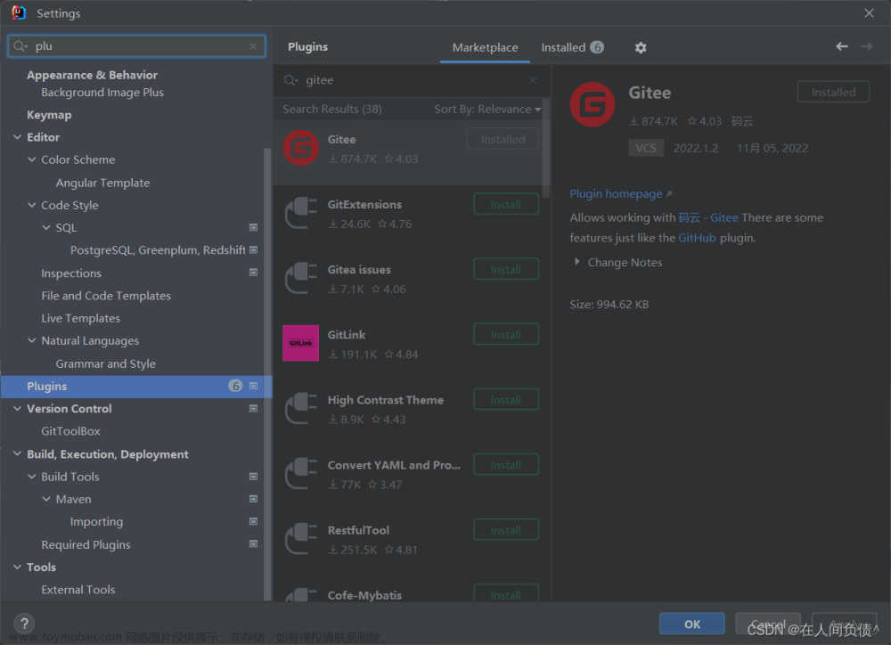
Task: Click the VCS tag in Gitee details
Action: tap(646, 148)
